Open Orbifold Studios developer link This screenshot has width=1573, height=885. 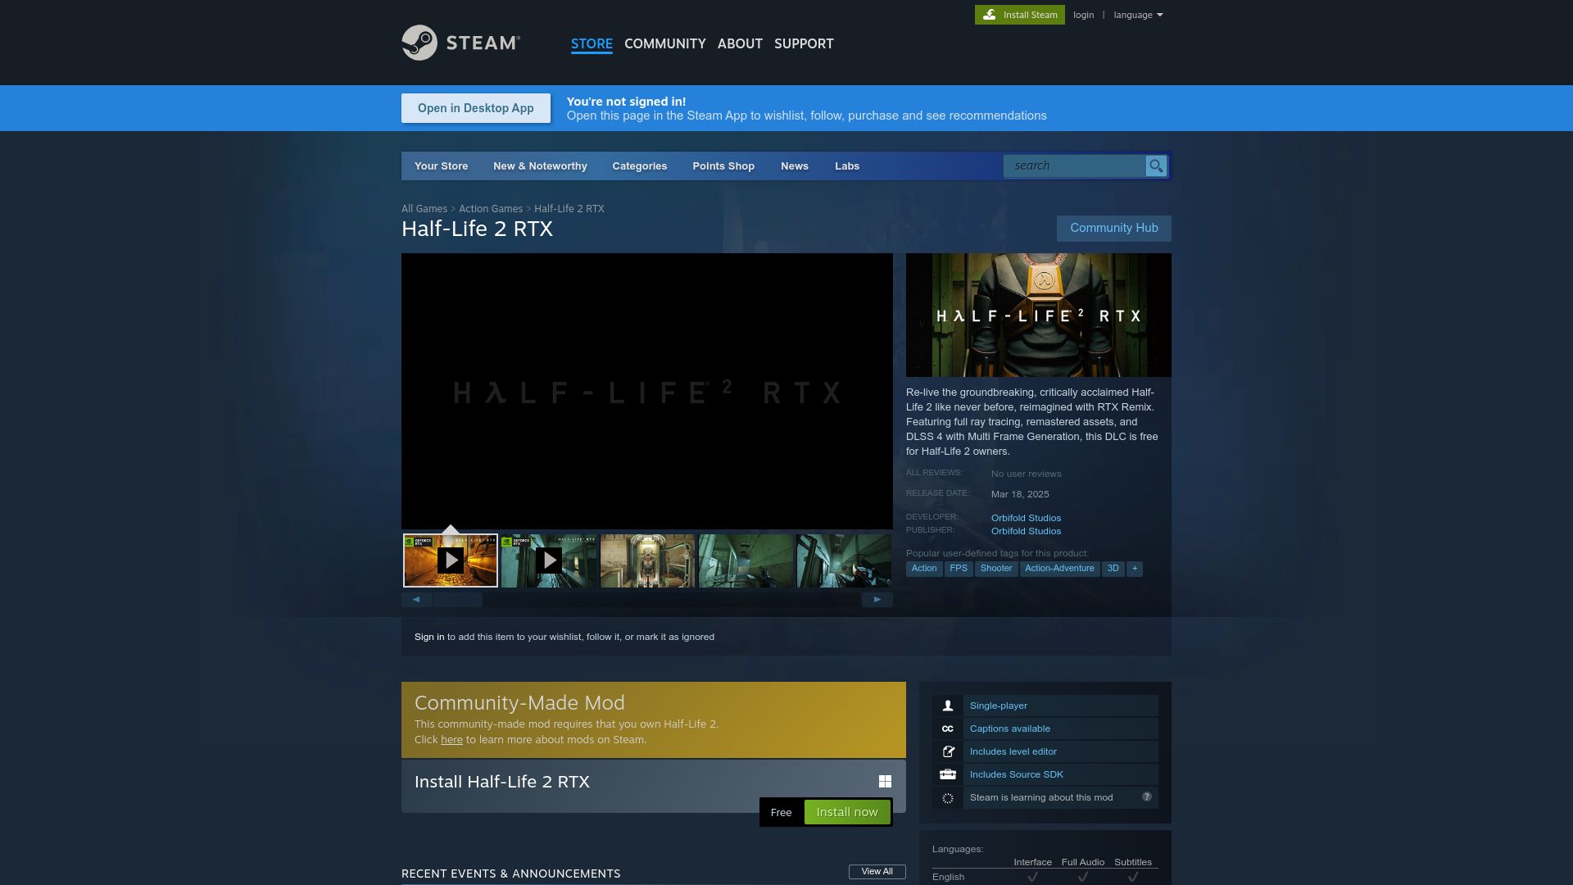point(1026,518)
